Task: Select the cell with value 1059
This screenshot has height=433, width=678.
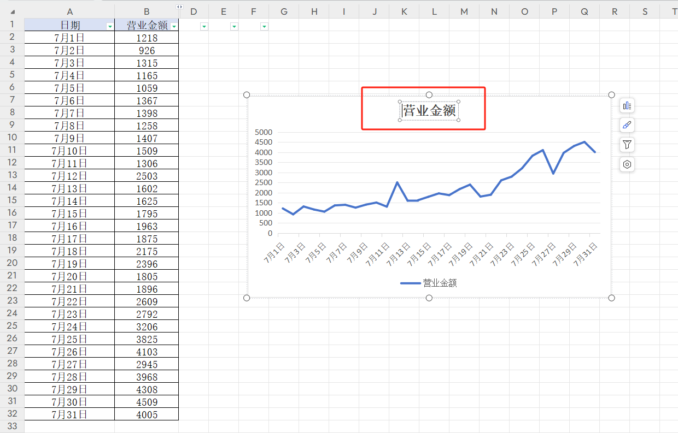Action: 147,87
